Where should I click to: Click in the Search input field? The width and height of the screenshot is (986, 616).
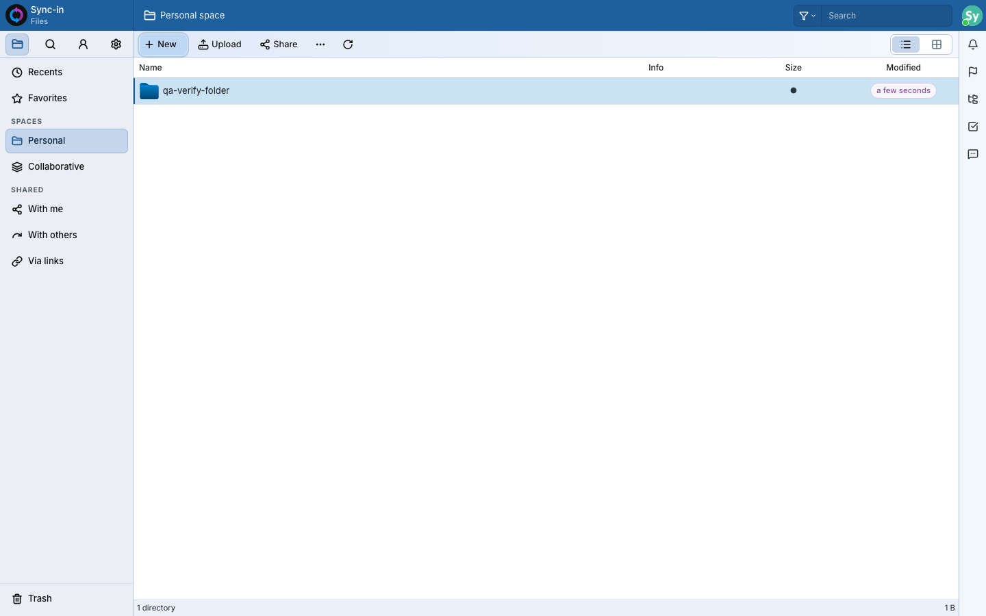(886, 16)
